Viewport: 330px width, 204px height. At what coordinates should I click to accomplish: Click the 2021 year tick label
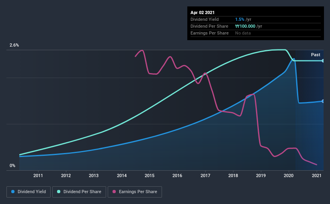(x=316, y=175)
